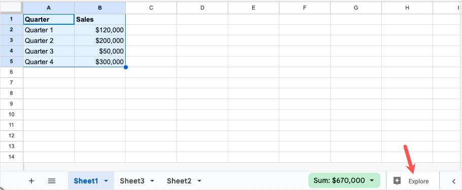The height and width of the screenshot is (190, 462).
Task: Select column C header
Action: tap(151, 8)
